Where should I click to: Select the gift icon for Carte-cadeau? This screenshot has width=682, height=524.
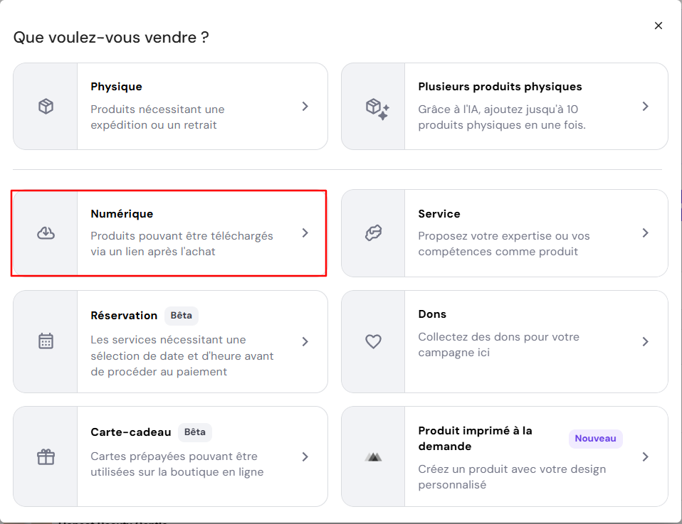click(46, 456)
